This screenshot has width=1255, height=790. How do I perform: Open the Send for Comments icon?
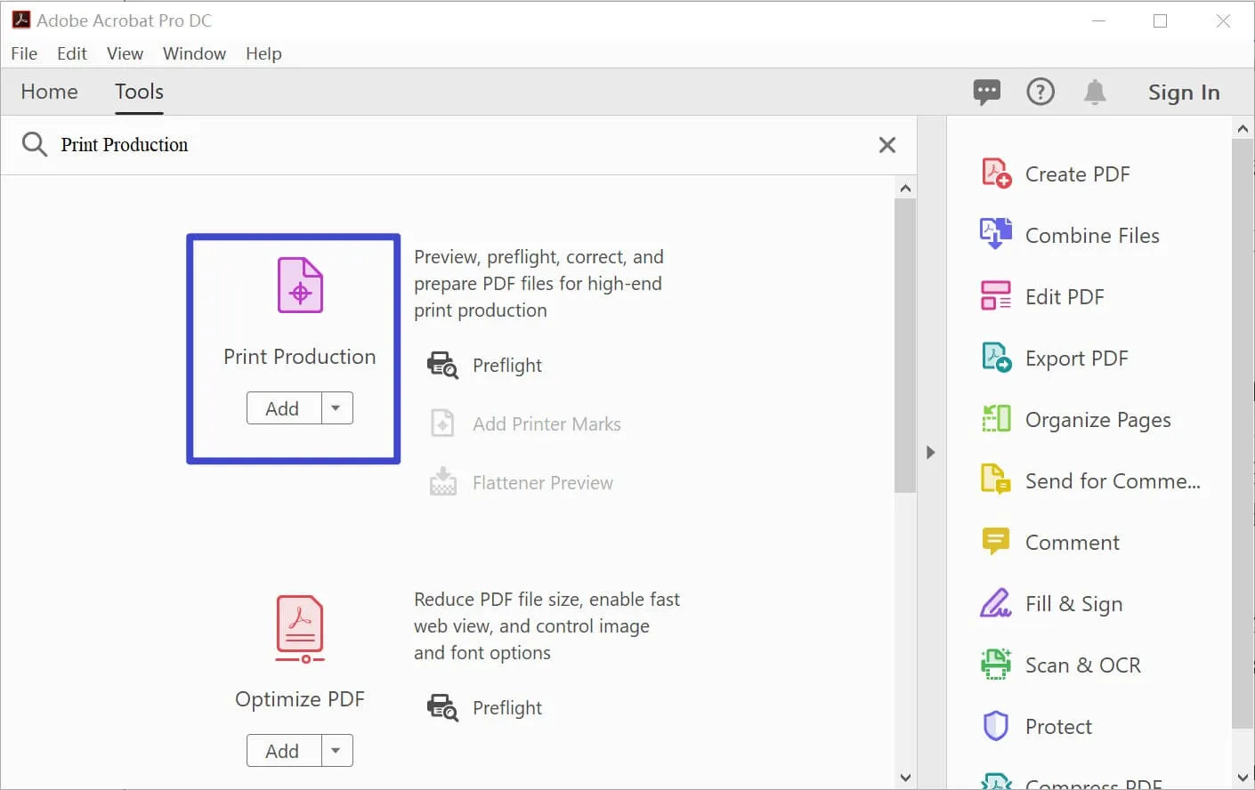[996, 480]
